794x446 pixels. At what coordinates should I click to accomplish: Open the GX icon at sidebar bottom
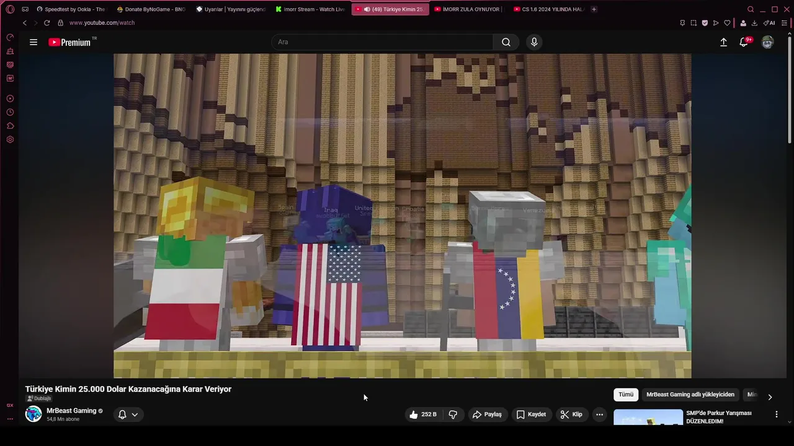click(10, 405)
